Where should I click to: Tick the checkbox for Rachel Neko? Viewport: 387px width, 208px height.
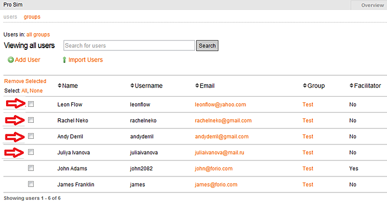[31, 120]
